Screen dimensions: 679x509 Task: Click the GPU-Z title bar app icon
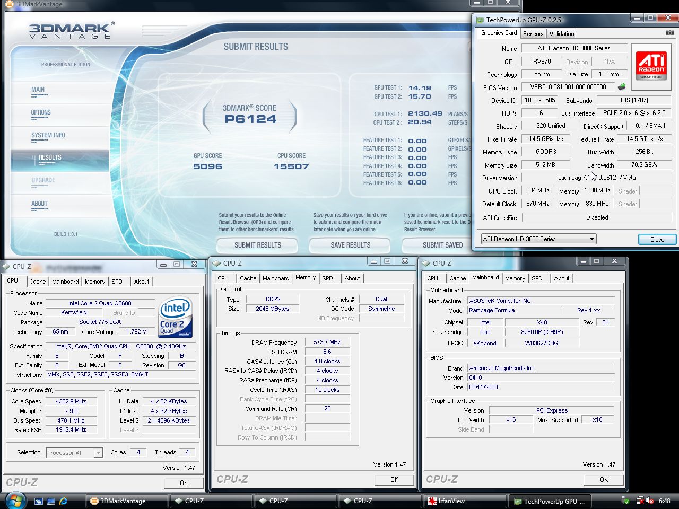click(x=480, y=20)
